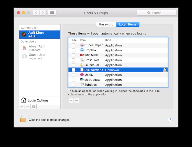The image size is (192, 147).
Task: Click the Login Options house icon
Action: tap(24, 100)
